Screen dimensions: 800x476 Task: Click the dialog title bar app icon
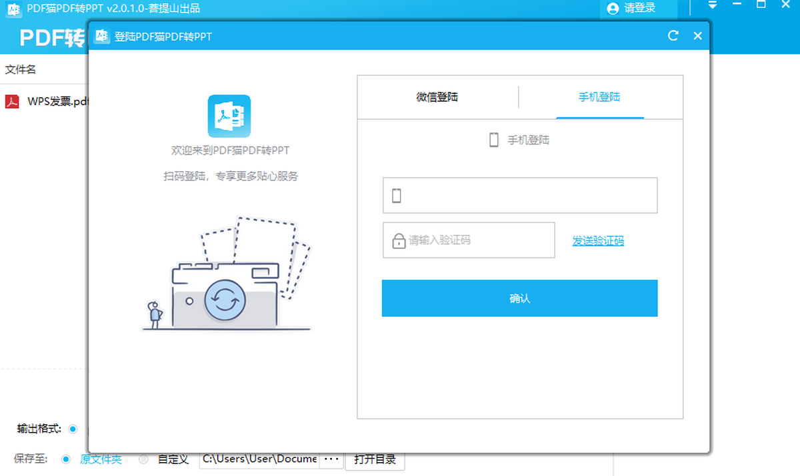102,36
